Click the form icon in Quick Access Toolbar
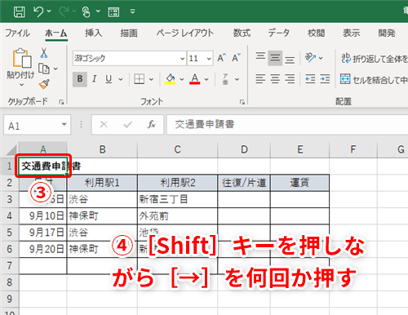408x315 pixels. (x=113, y=12)
